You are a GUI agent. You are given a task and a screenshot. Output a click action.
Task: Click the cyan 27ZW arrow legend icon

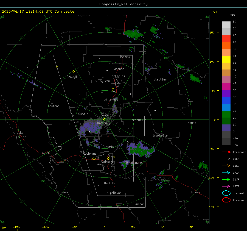pyautogui.click(x=226, y=173)
